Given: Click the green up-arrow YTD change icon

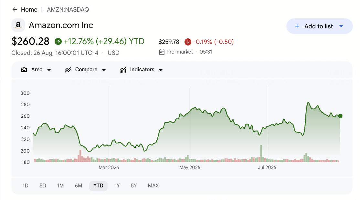Looking at the screenshot, I should (58, 42).
